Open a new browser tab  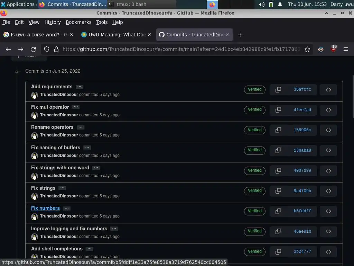click(240, 35)
